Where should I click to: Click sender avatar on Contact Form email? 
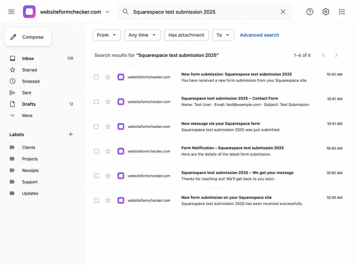[121, 102]
